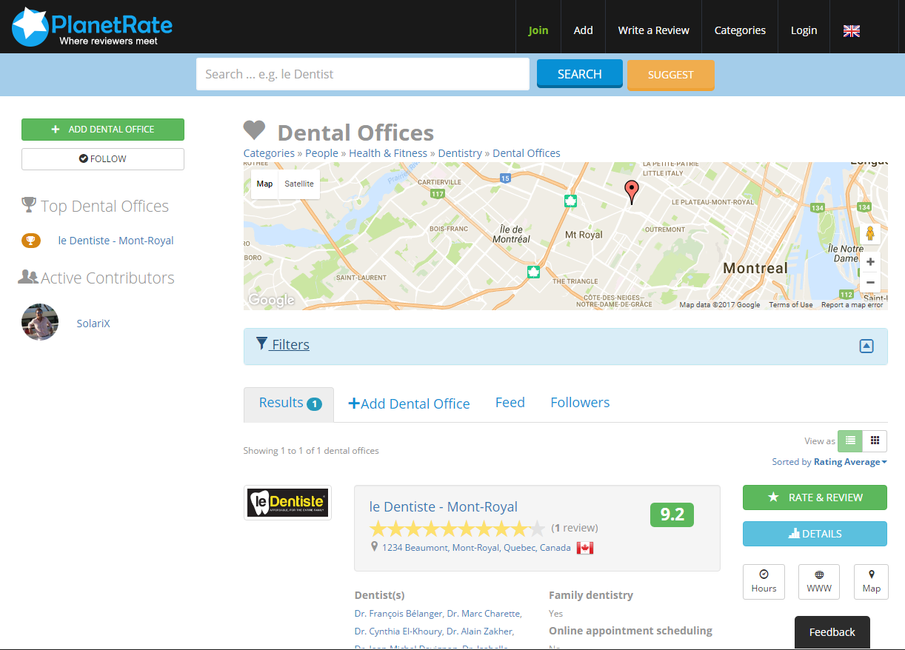Image resolution: width=905 pixels, height=650 pixels.
Task: Click the Canada flag icon
Action: 585,548
